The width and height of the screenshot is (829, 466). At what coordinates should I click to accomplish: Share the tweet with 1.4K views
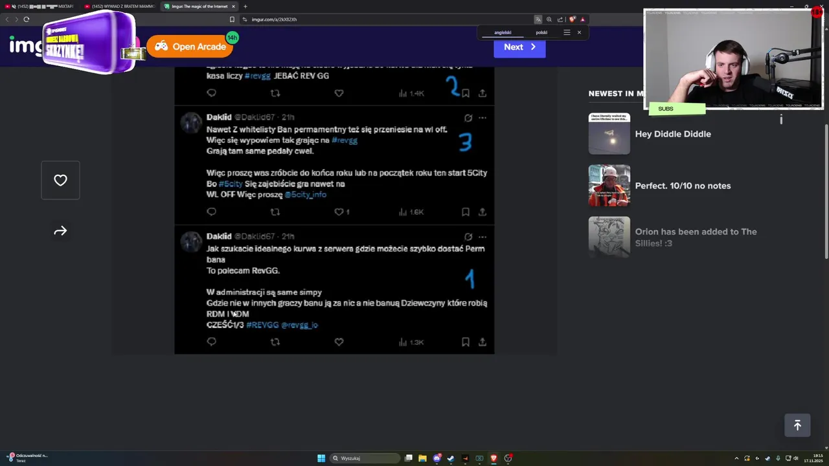tap(482, 93)
